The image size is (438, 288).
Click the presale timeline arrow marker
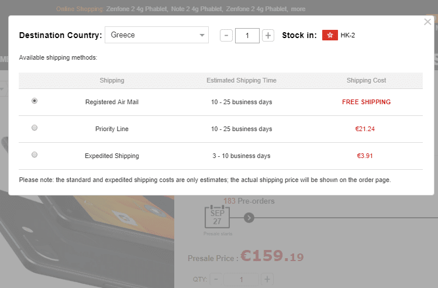pos(249,218)
